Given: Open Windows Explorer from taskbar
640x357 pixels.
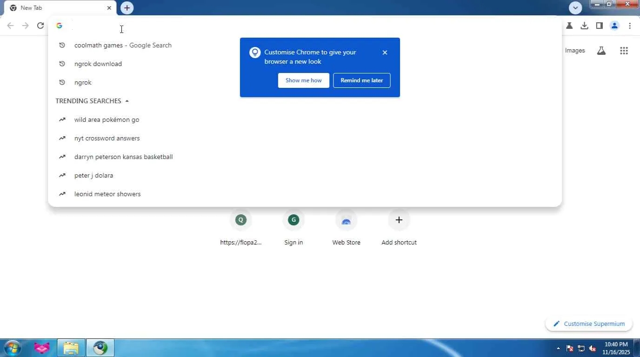Looking at the screenshot, I should click(x=71, y=348).
